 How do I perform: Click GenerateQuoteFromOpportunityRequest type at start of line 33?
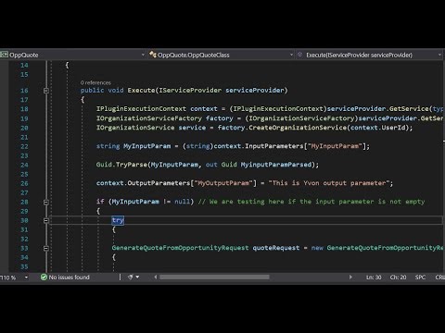point(180,248)
